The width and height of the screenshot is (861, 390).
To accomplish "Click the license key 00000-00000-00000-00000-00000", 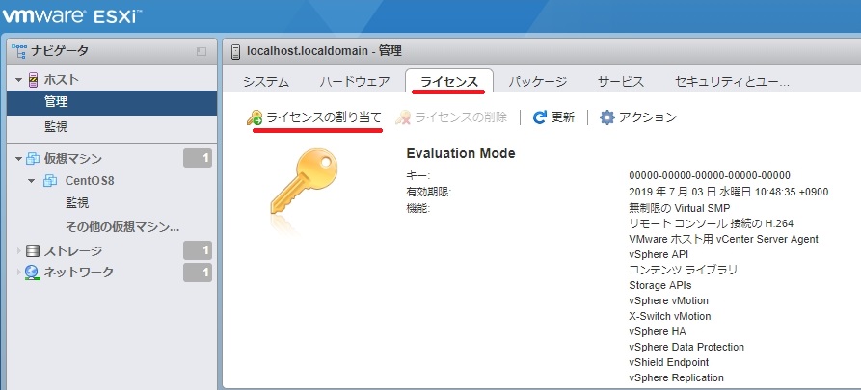I will pyautogui.click(x=710, y=175).
